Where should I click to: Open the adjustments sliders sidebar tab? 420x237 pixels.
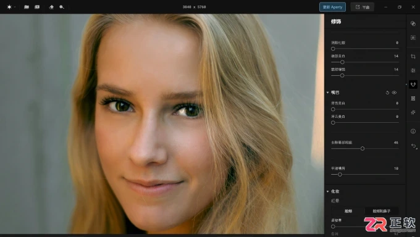tap(413, 70)
